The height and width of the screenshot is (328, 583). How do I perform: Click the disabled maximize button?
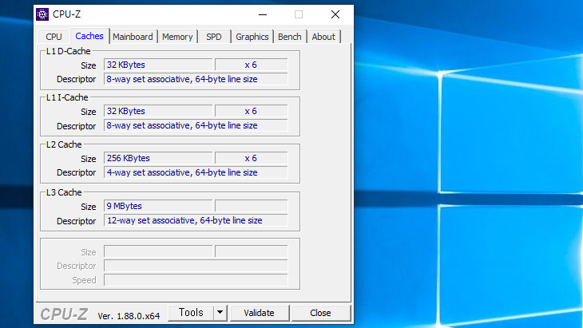pos(299,14)
